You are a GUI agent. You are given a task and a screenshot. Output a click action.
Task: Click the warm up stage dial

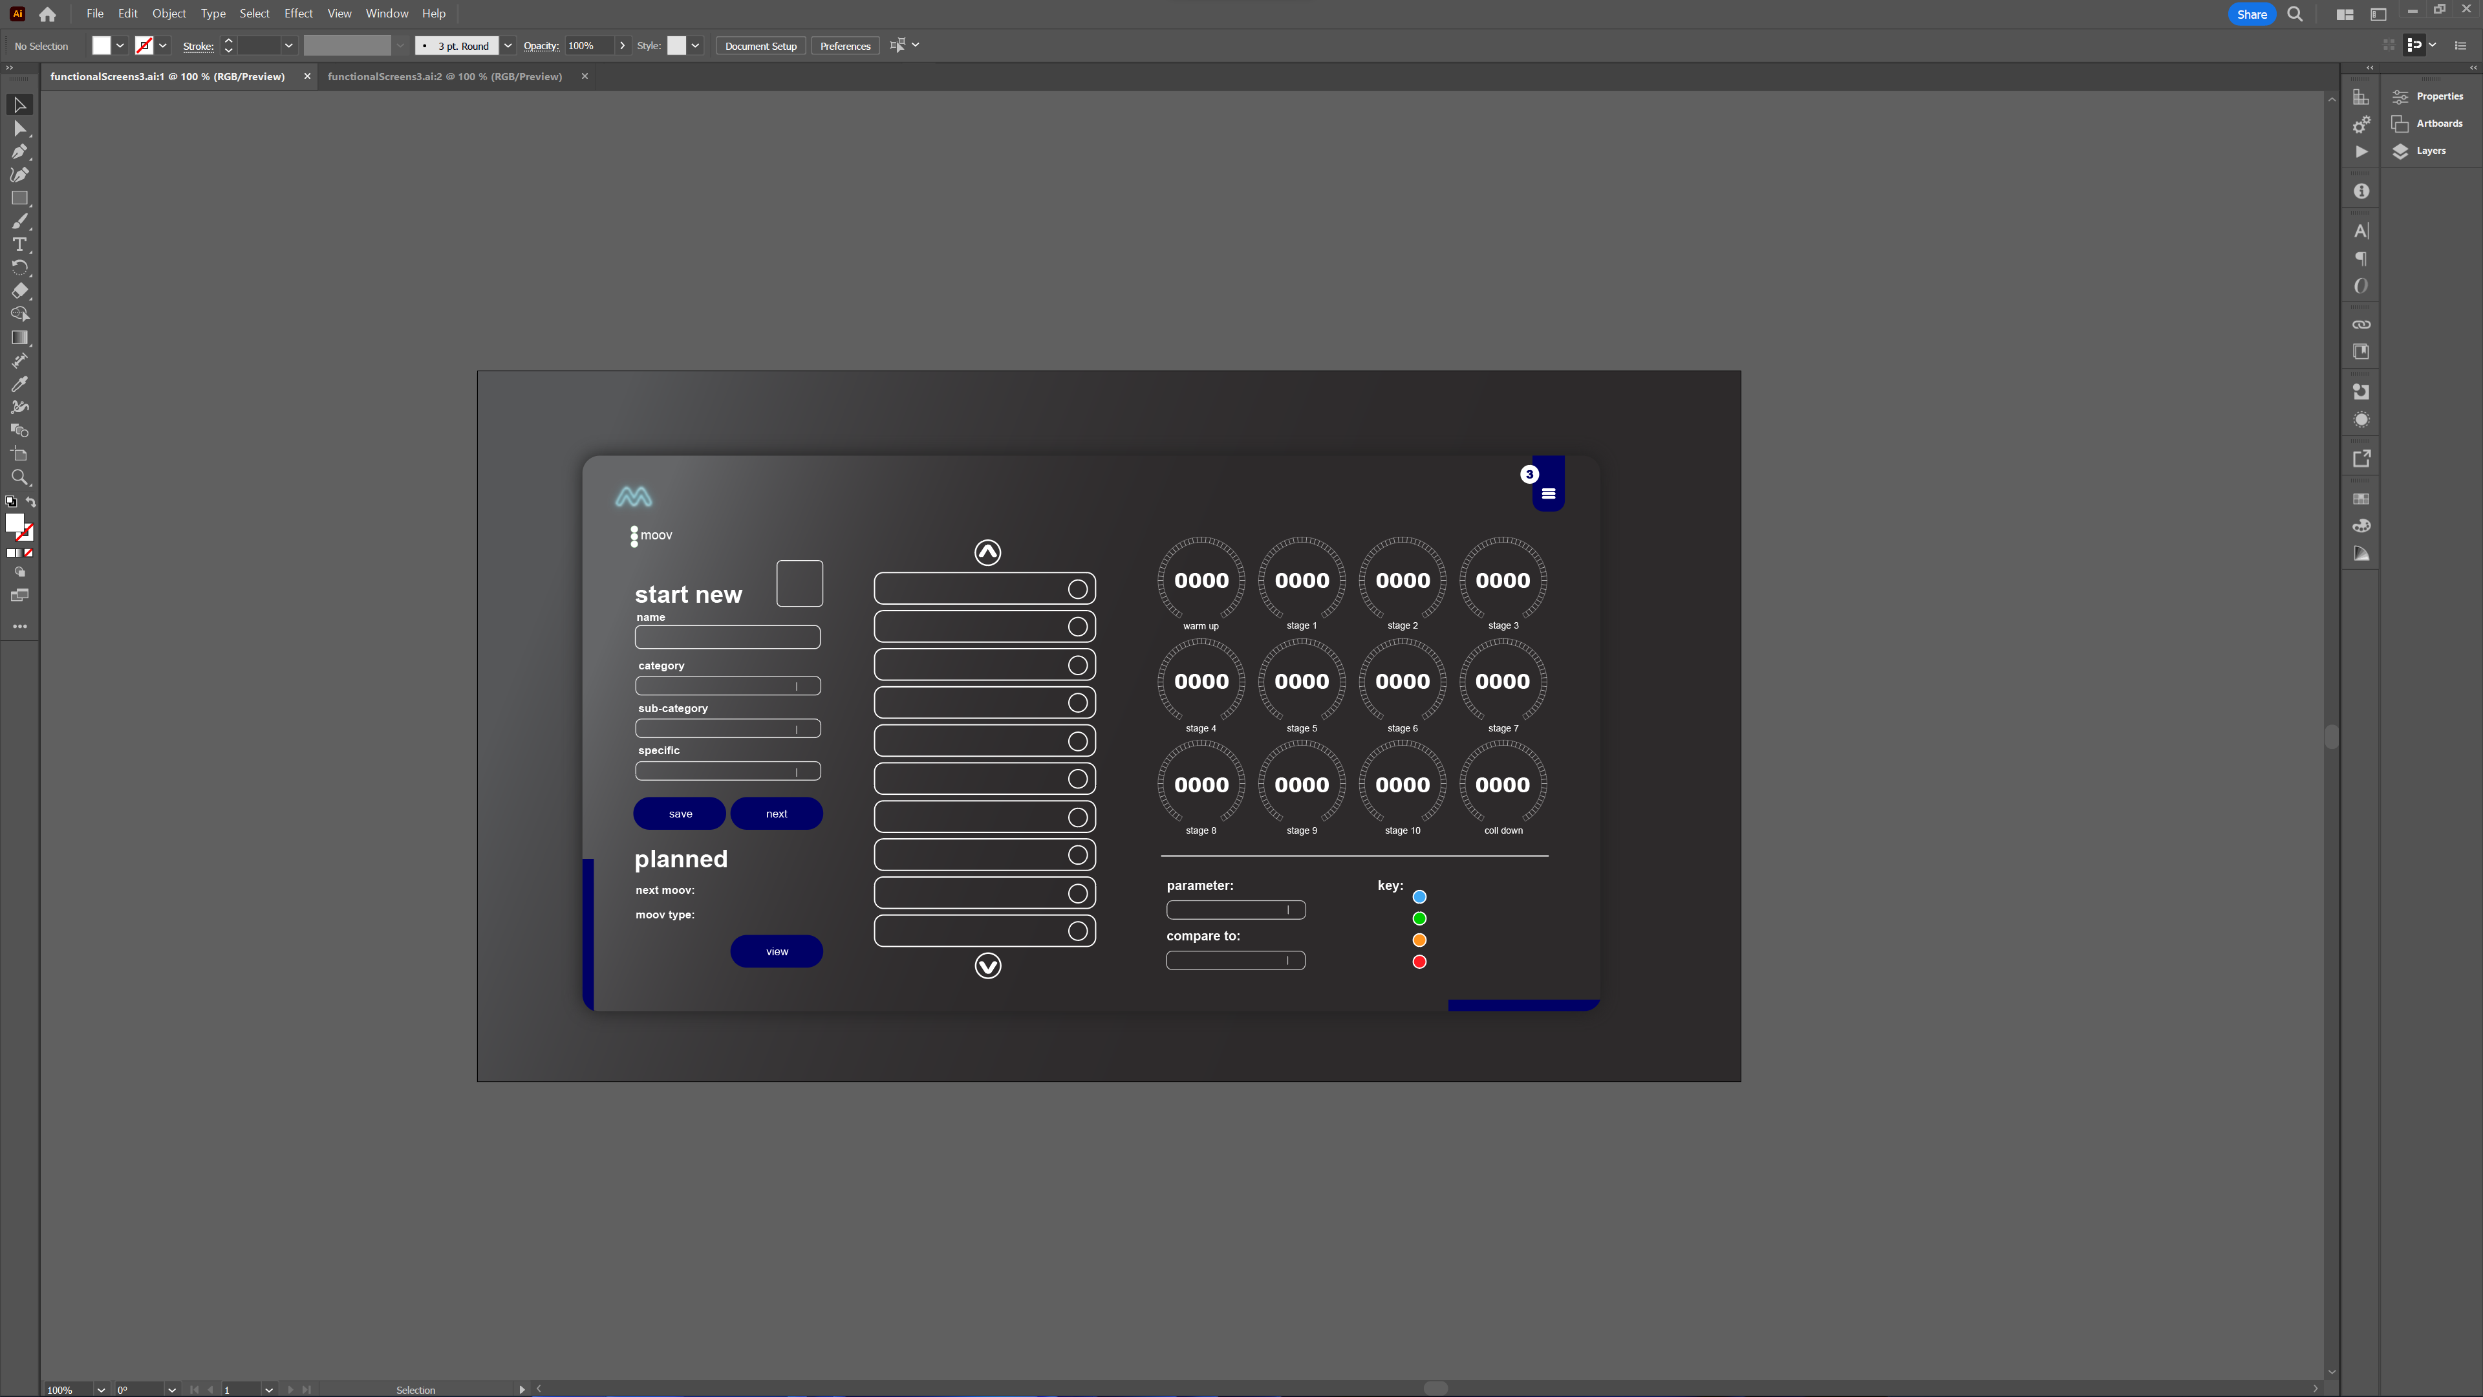[x=1202, y=580]
